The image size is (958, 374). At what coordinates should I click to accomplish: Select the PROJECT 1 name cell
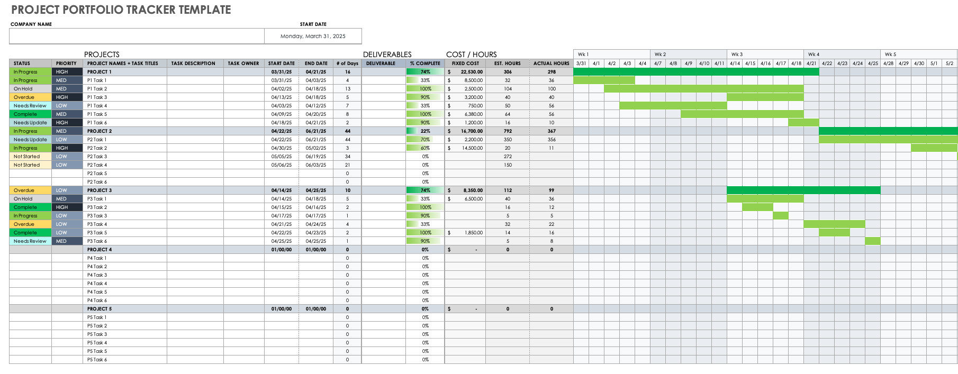click(x=125, y=72)
